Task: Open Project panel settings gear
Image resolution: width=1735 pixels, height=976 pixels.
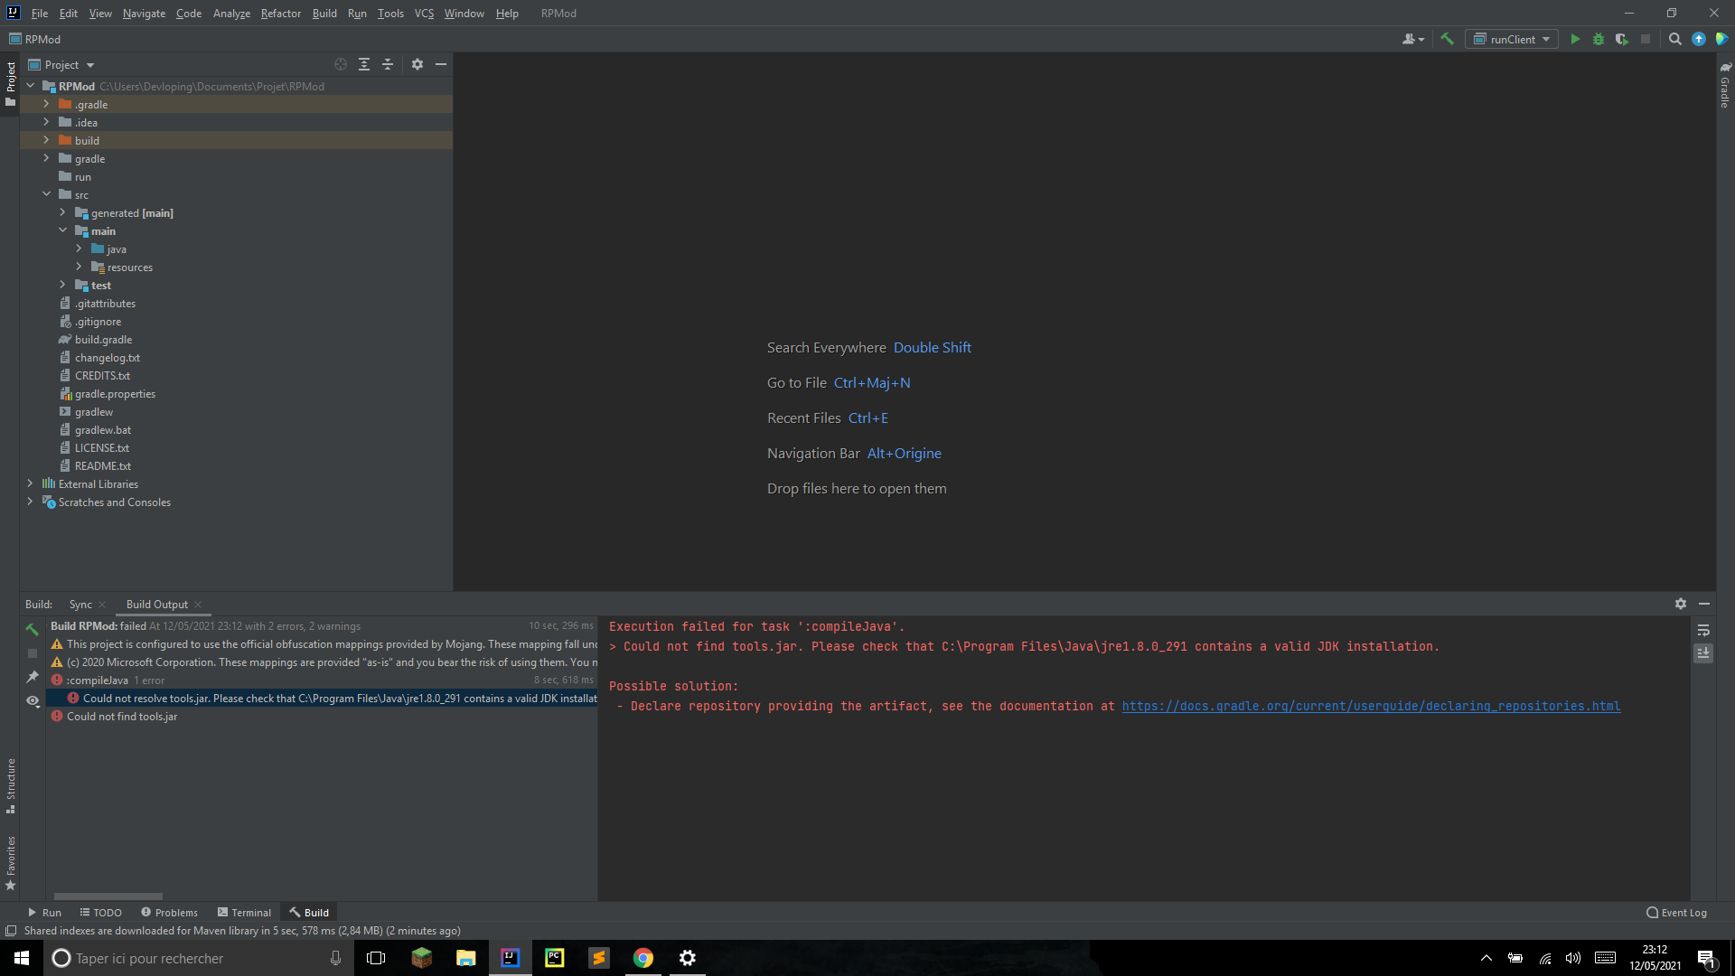Action: click(x=417, y=64)
